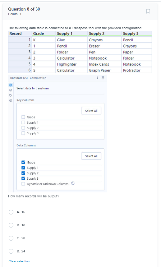This screenshot has height=267, width=161.
Task: Open the annotation tag icon
Action: click(11, 95)
